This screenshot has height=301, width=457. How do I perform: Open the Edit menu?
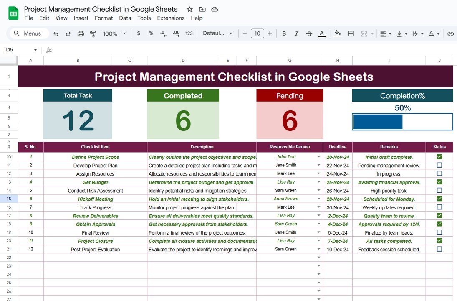[44, 18]
